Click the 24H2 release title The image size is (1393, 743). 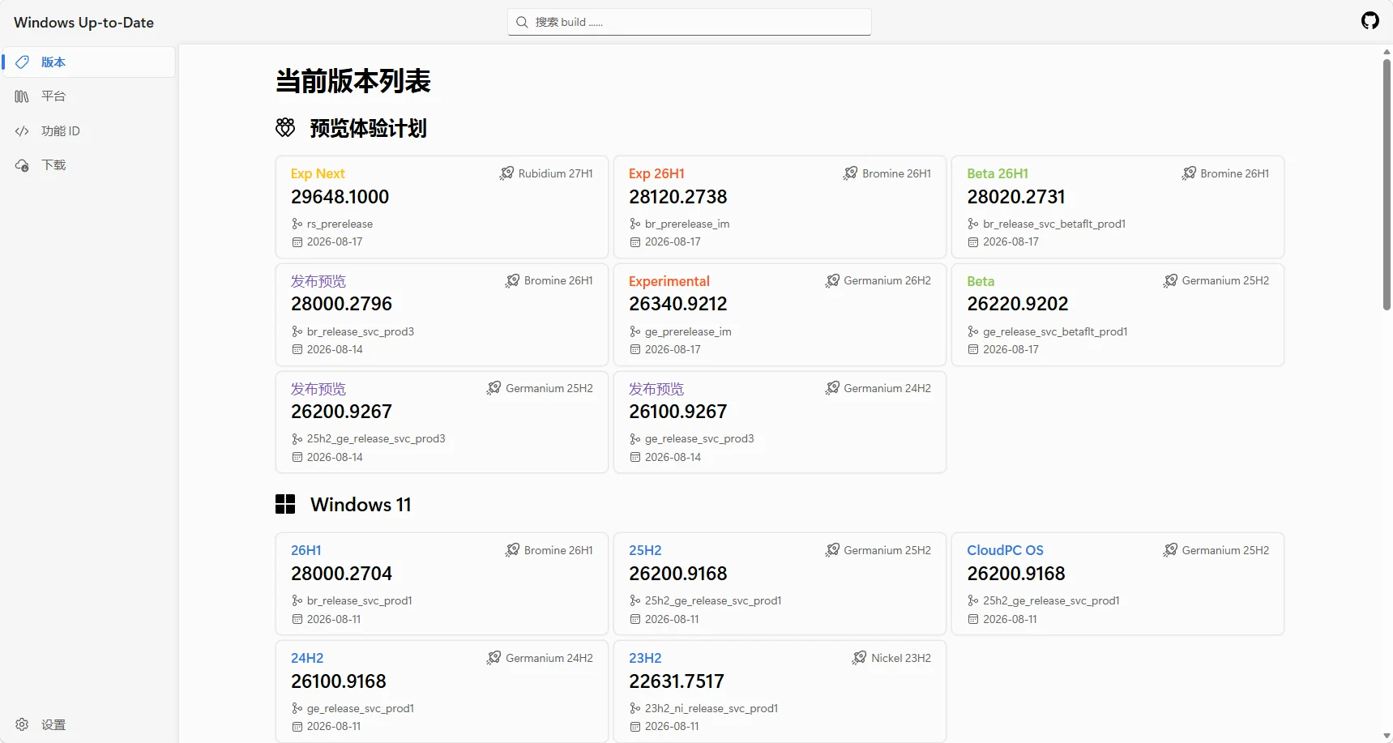(x=307, y=658)
